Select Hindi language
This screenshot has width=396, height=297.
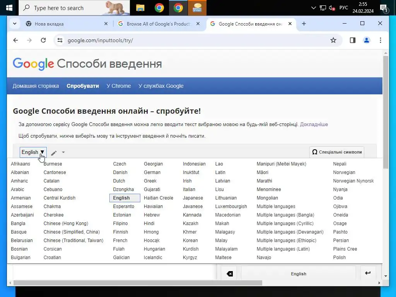(149, 224)
